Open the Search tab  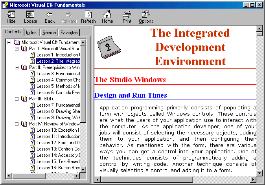(x=49, y=33)
